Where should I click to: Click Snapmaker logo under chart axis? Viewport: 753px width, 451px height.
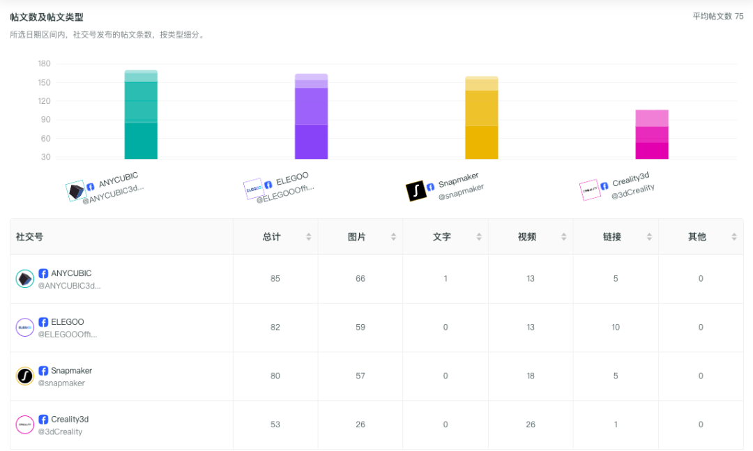tap(416, 191)
